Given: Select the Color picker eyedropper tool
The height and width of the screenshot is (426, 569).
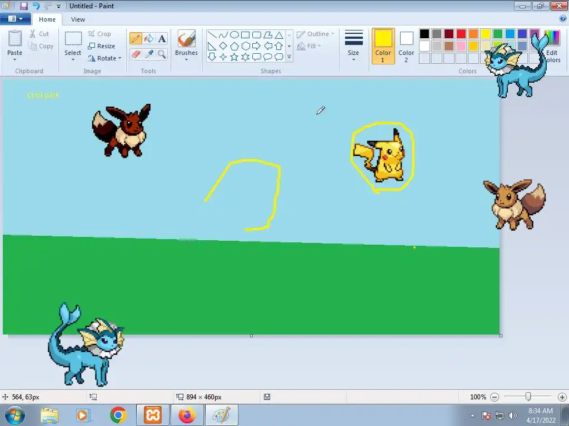Looking at the screenshot, I should 149,54.
